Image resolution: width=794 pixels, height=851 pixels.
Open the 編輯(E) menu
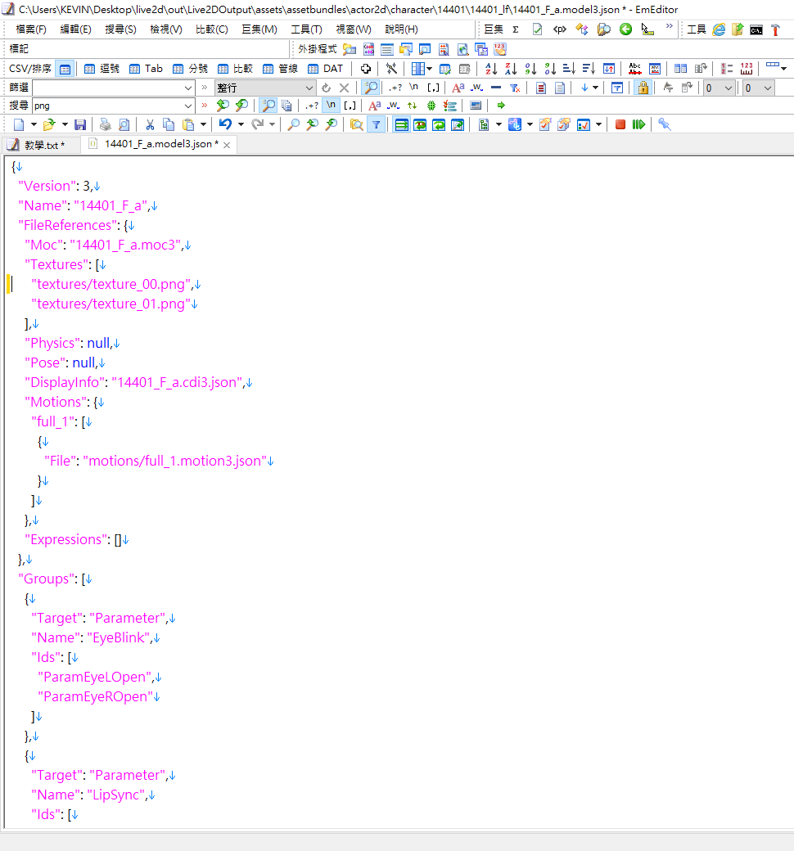pos(75,29)
